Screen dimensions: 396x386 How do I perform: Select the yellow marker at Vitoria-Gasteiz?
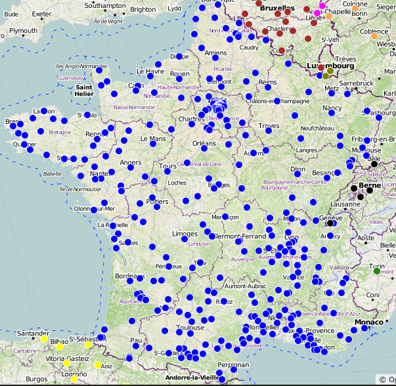click(67, 362)
